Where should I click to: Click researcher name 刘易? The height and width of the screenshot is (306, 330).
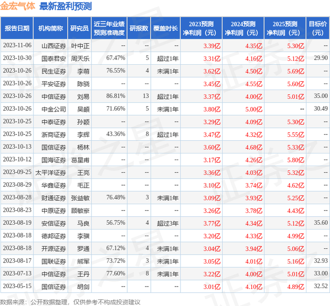pos(83,96)
